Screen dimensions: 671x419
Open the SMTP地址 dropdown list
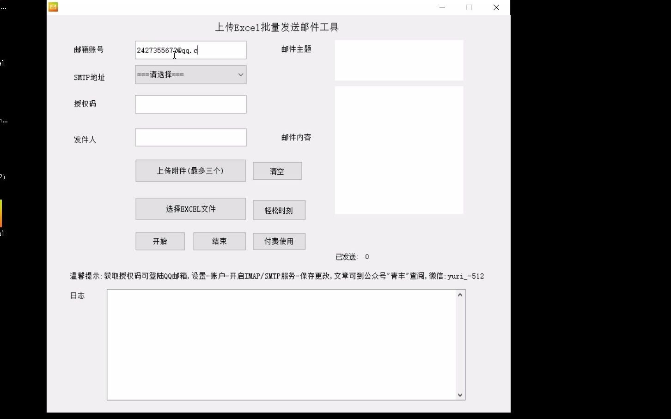click(190, 74)
